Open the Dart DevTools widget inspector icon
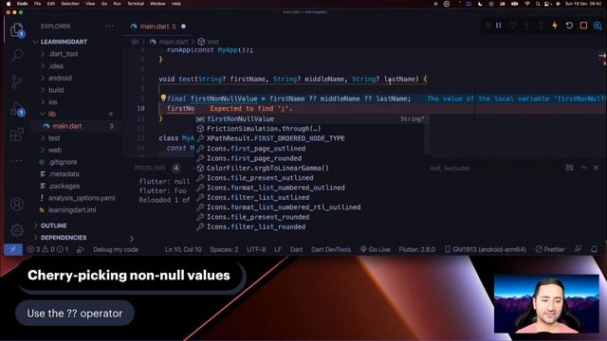The height and width of the screenshot is (341, 607). point(598,26)
